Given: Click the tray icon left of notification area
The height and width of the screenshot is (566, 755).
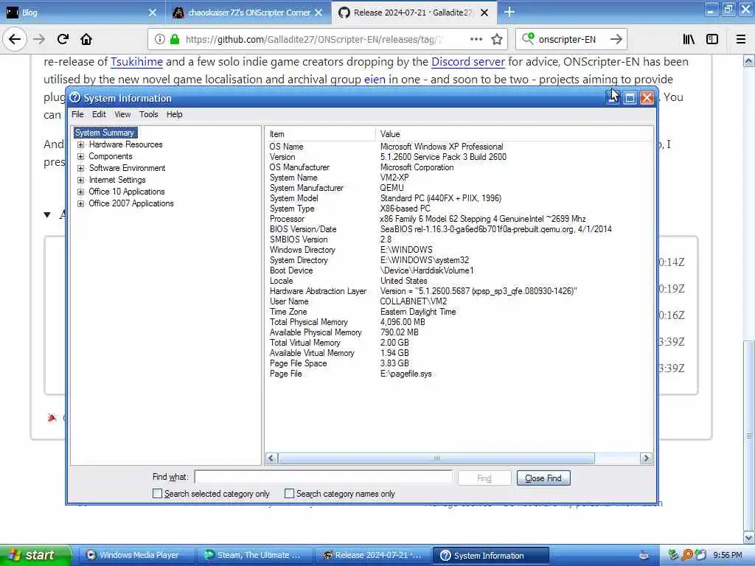Looking at the screenshot, I should point(644,555).
